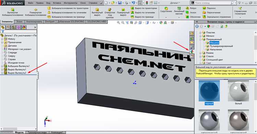Screen dimensions: 257x134
Task: Select the Повернутый вырез tool
Action: coord(123,12)
